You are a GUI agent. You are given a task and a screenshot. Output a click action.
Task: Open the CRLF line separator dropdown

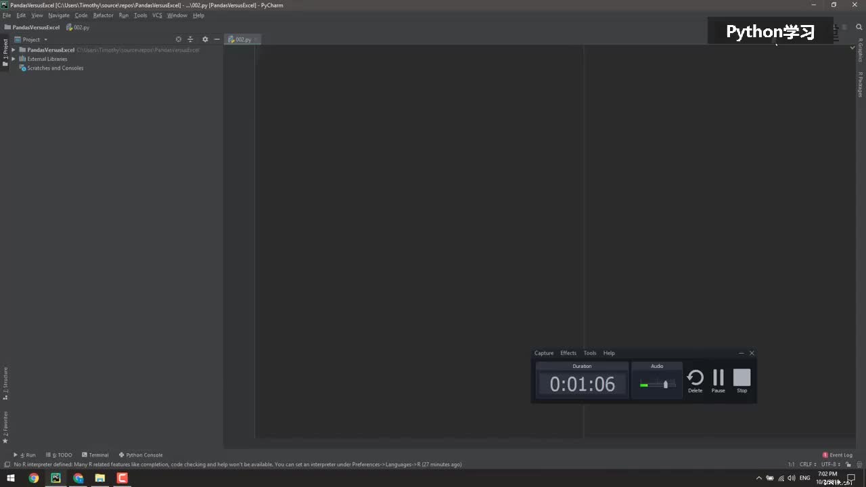807,465
